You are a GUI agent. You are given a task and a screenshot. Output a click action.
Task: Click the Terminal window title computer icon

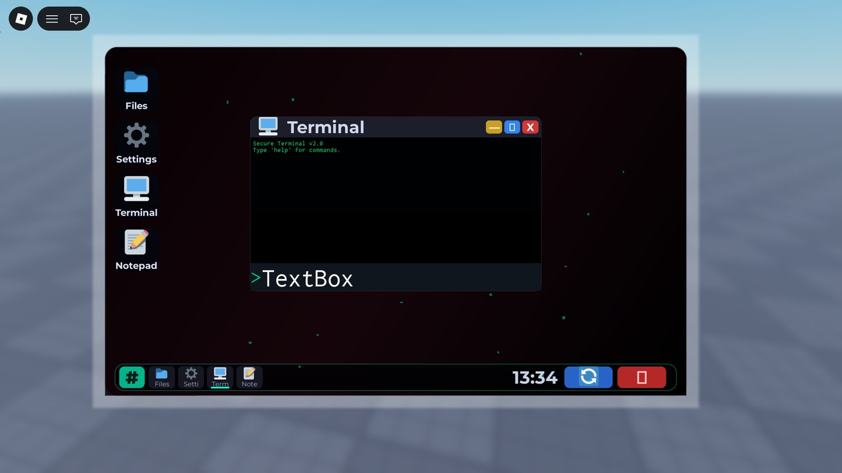(268, 127)
